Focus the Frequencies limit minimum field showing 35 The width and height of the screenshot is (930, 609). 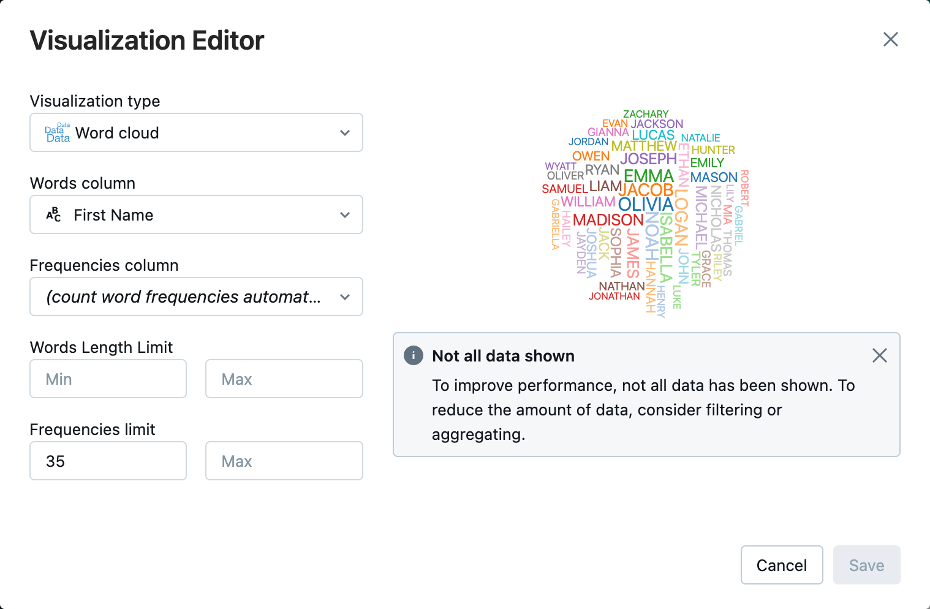(108, 461)
